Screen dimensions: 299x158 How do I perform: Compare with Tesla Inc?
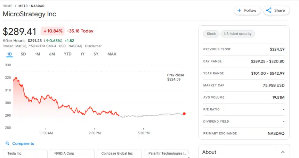click(x=25, y=153)
